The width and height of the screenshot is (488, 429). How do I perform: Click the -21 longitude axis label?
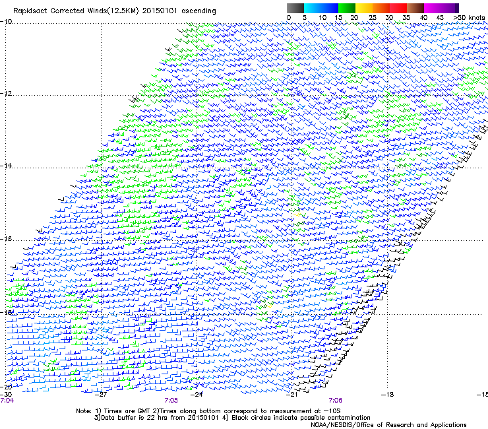[x=291, y=395]
